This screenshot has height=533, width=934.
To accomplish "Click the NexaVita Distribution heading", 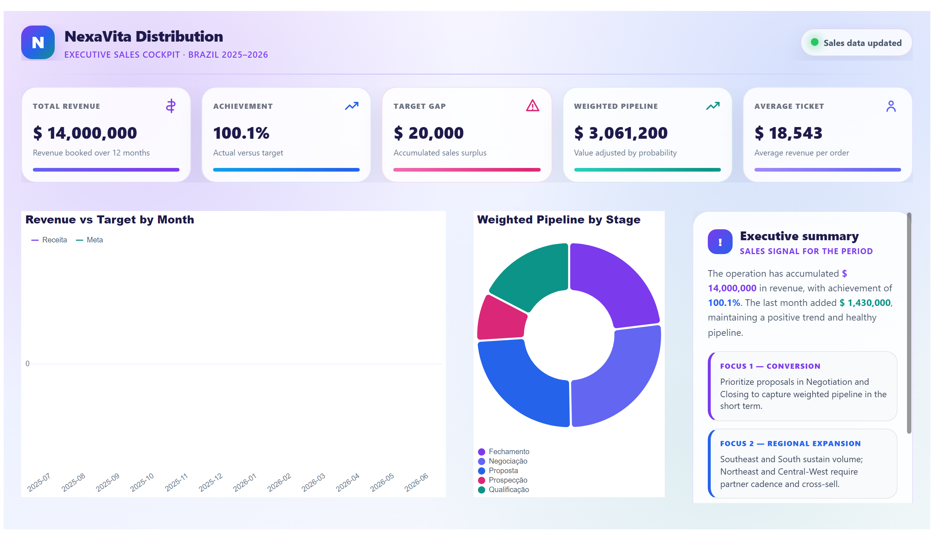I will pyautogui.click(x=144, y=37).
